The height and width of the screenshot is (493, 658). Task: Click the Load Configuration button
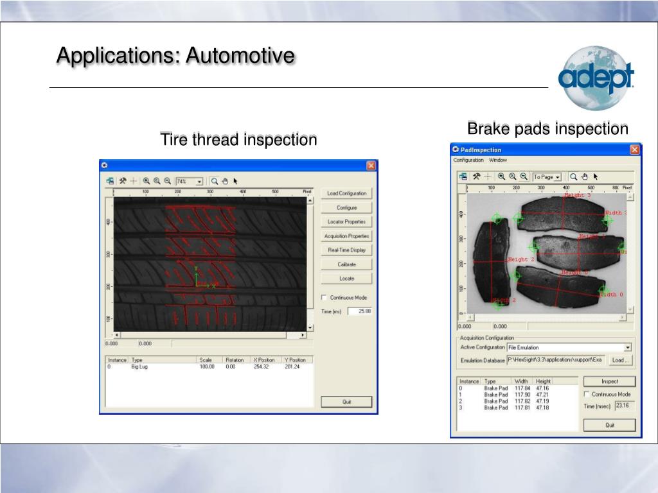point(346,193)
